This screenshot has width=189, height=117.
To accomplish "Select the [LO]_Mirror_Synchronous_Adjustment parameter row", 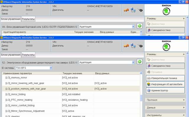I will coord(71,111).
